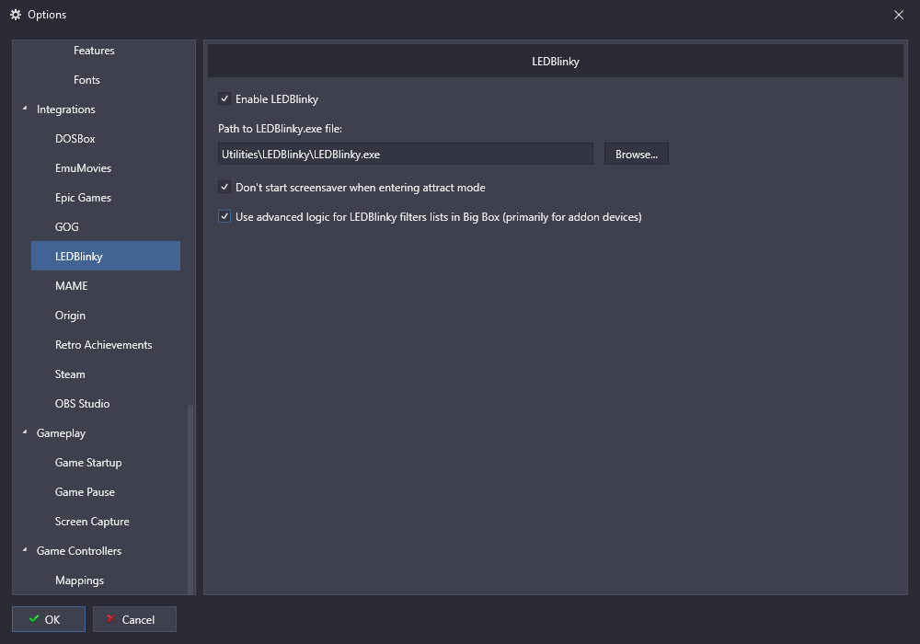Image resolution: width=920 pixels, height=644 pixels.
Task: Open Retro Achievements settings
Action: 104,345
